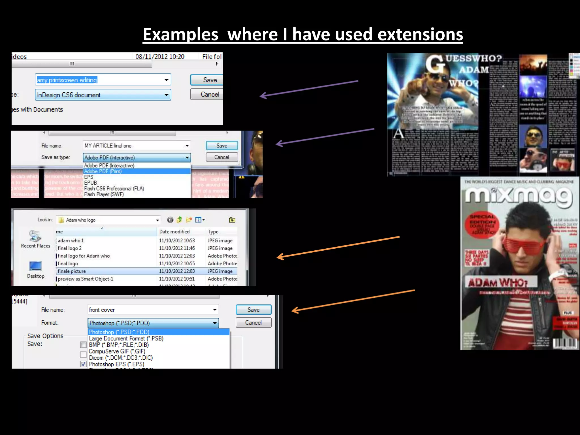Image resolution: width=580 pixels, height=435 pixels.
Task: Choose BMP (*.BMP;*.RLE;*.DIB) format
Action: (159, 345)
